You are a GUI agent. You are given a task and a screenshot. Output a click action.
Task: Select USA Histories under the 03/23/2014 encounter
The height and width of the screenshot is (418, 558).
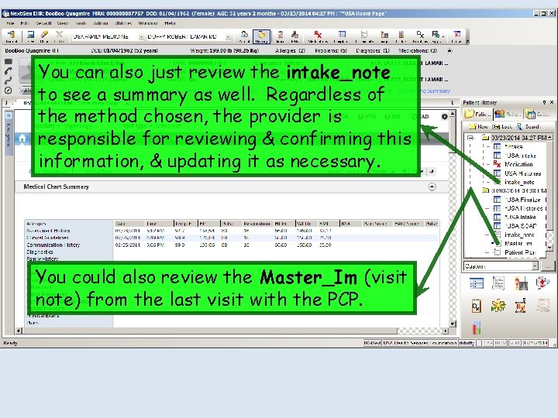click(x=522, y=173)
